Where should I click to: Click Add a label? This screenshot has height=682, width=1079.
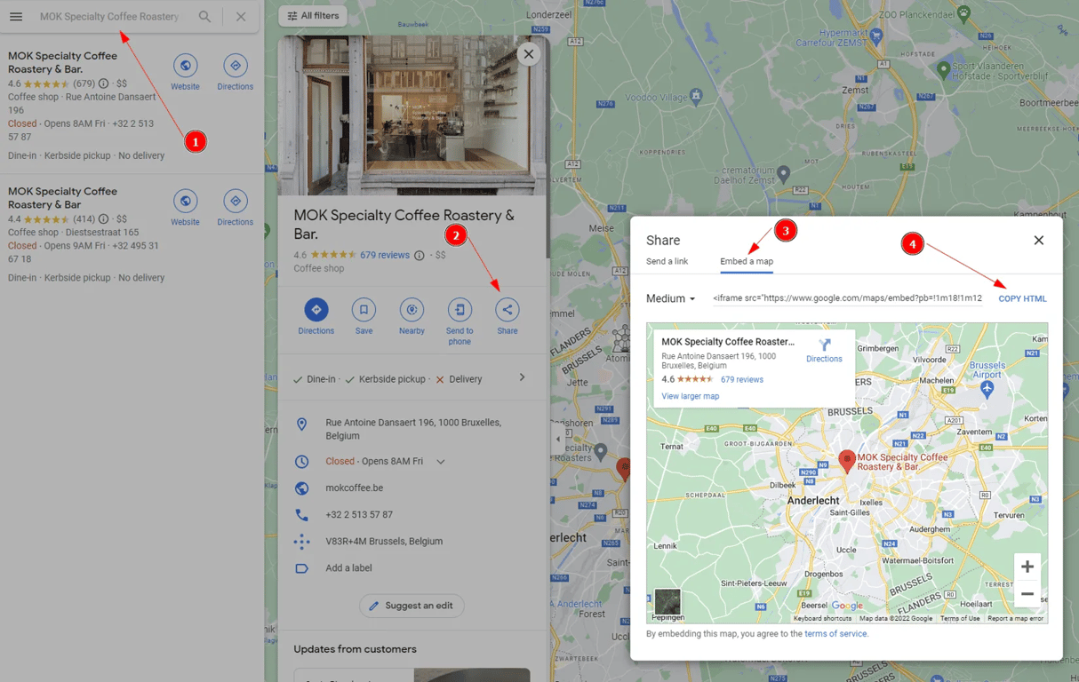point(348,568)
